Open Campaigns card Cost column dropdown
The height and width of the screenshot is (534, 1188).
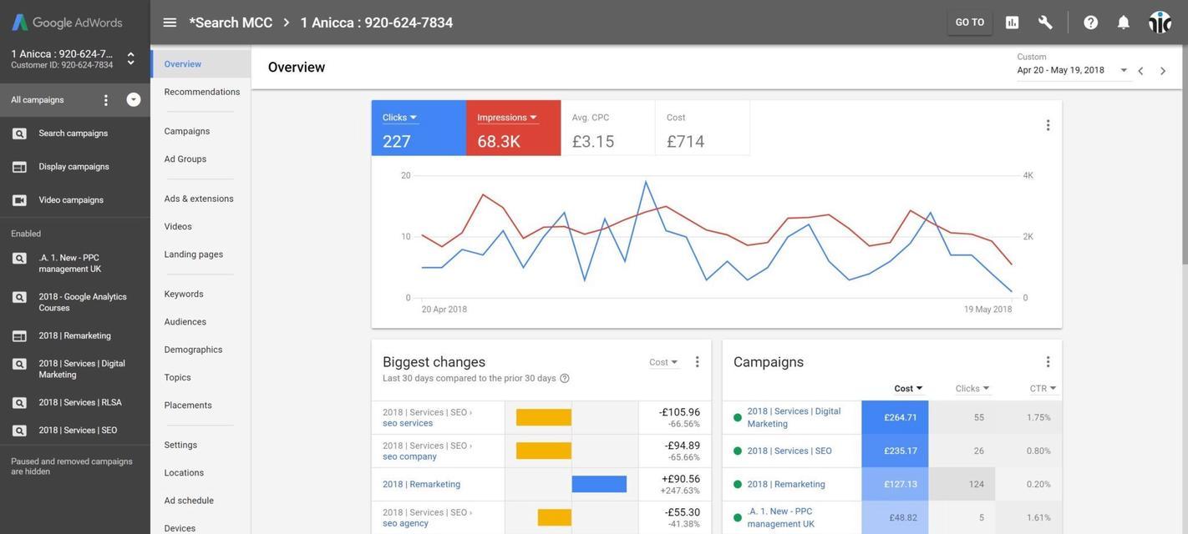coord(909,389)
